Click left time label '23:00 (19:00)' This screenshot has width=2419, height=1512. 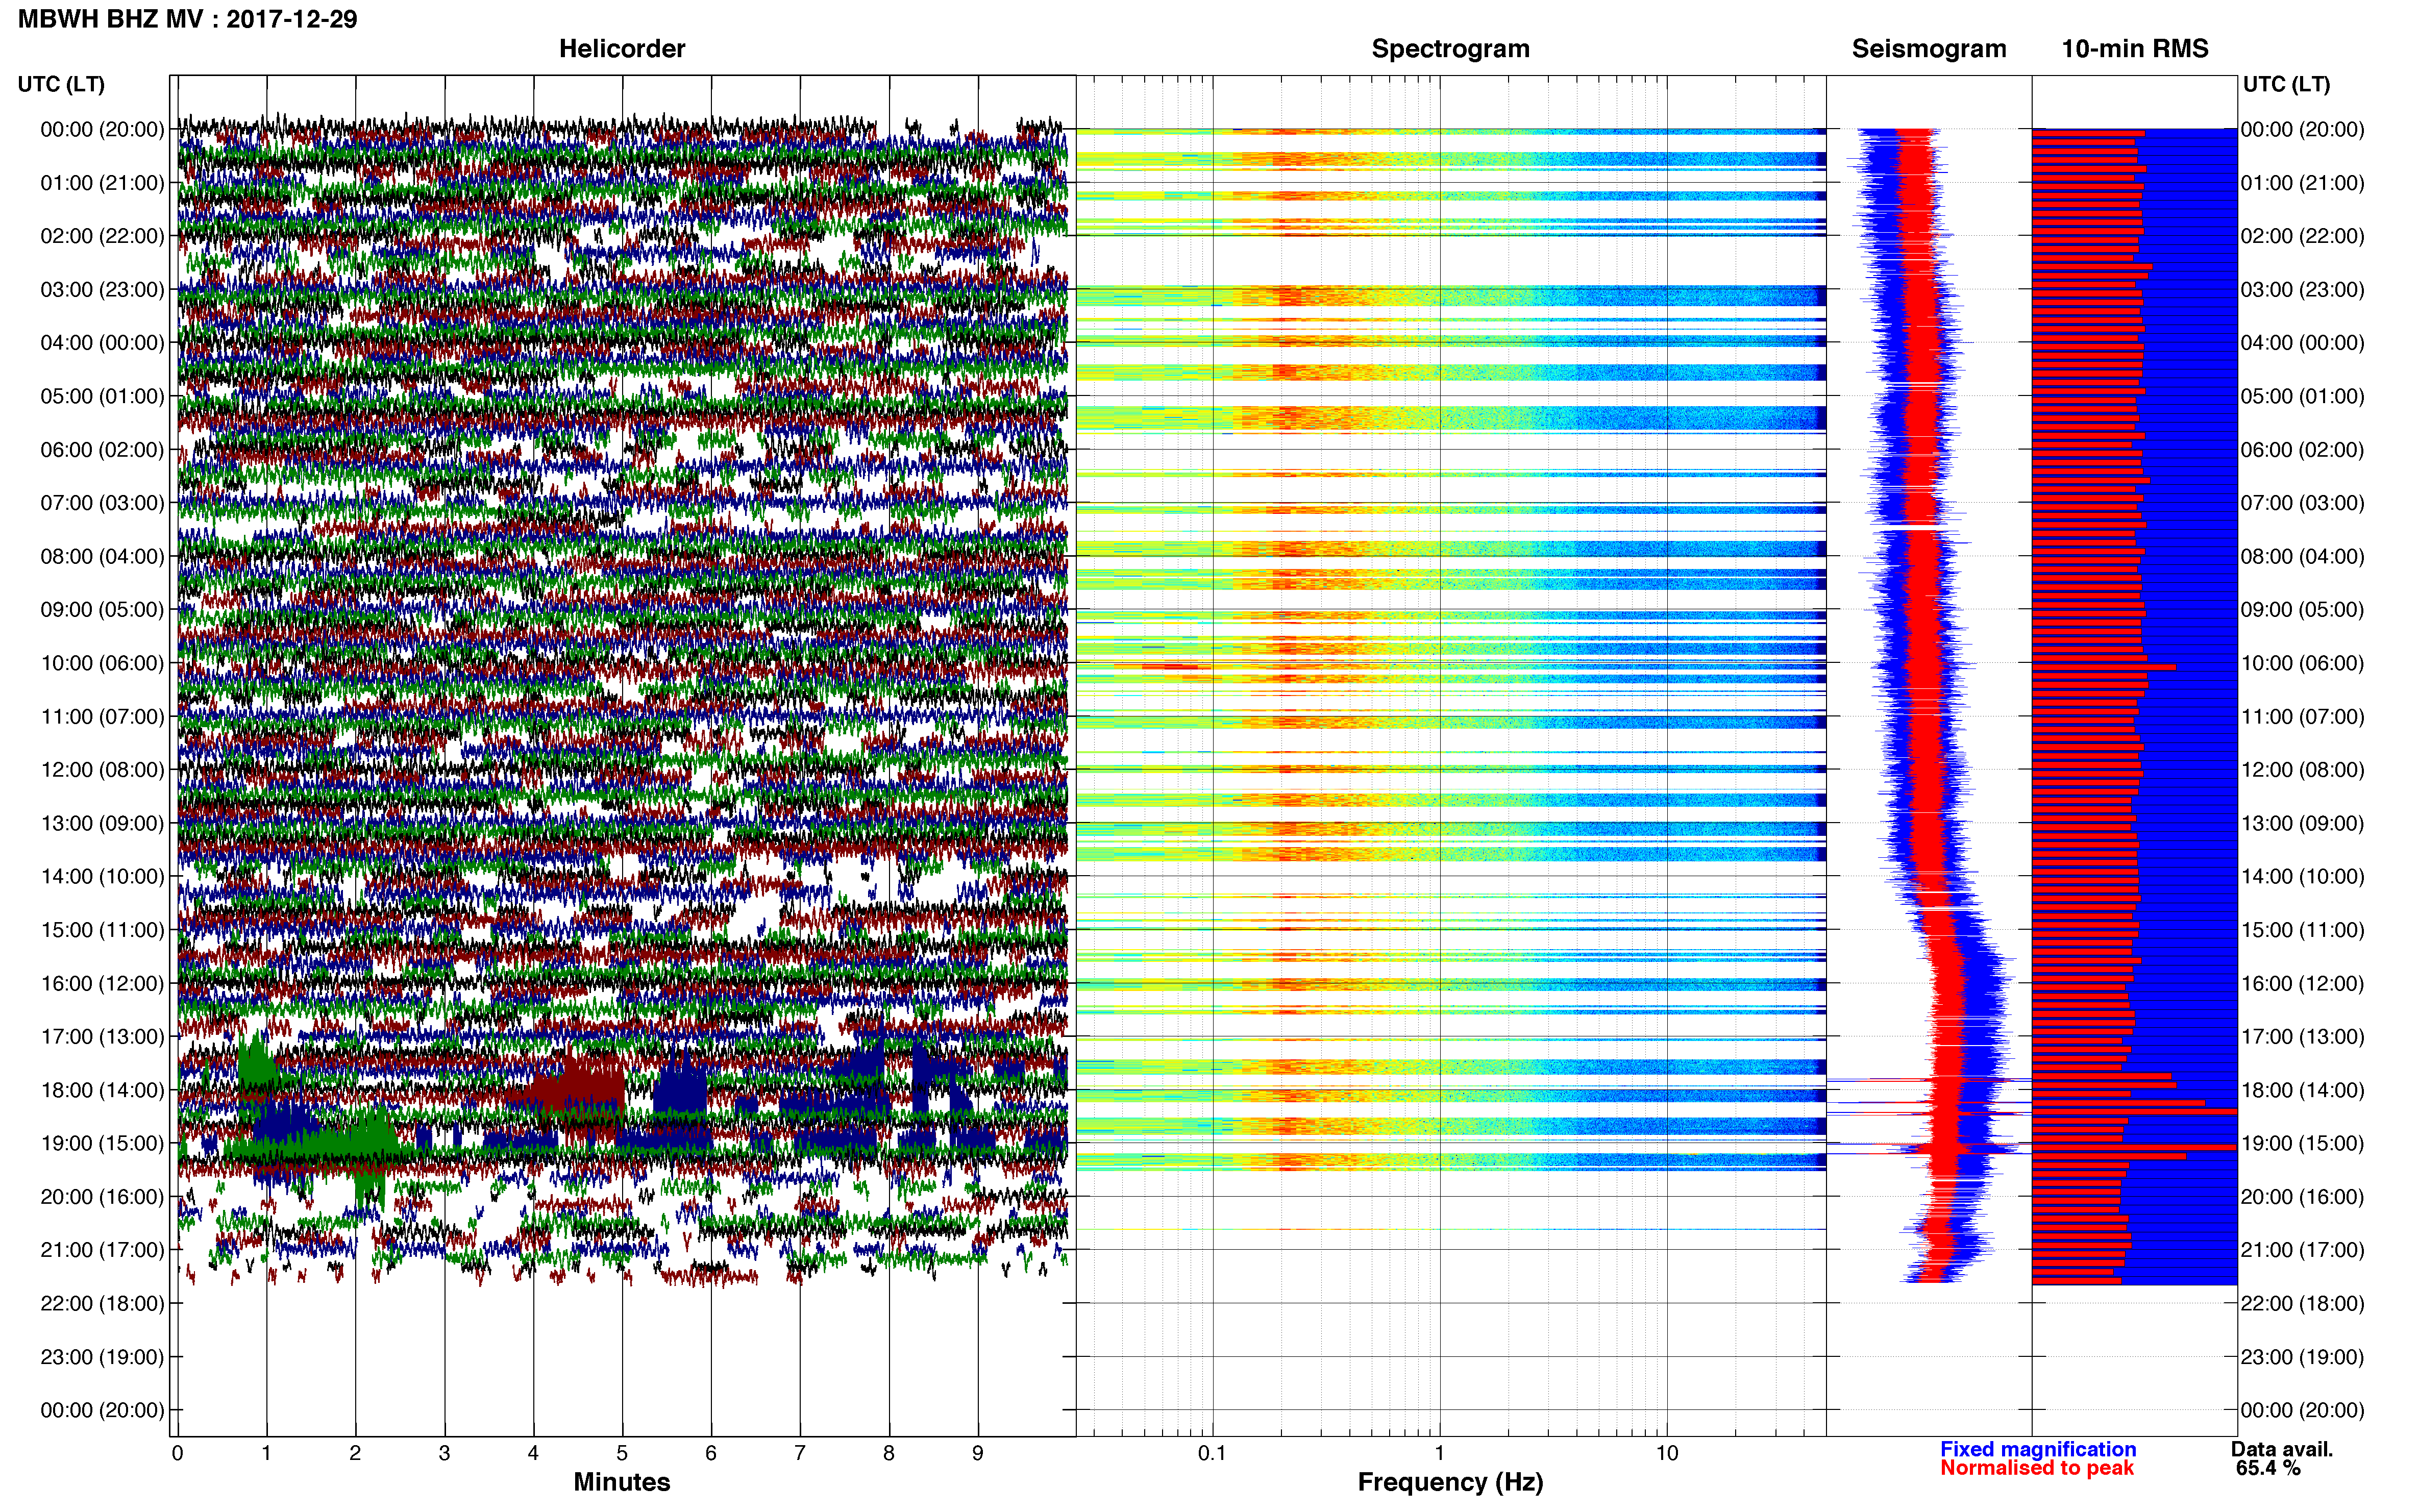point(102,1357)
